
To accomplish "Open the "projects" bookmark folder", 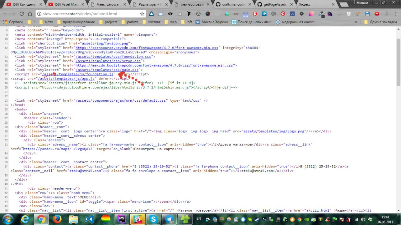I will pyautogui.click(x=108, y=22).
